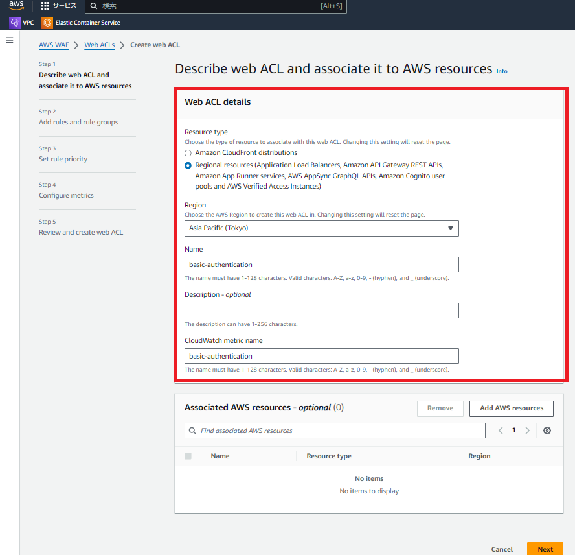The height and width of the screenshot is (555, 575).
Task: Select the Regional resources option
Action: 188,165
